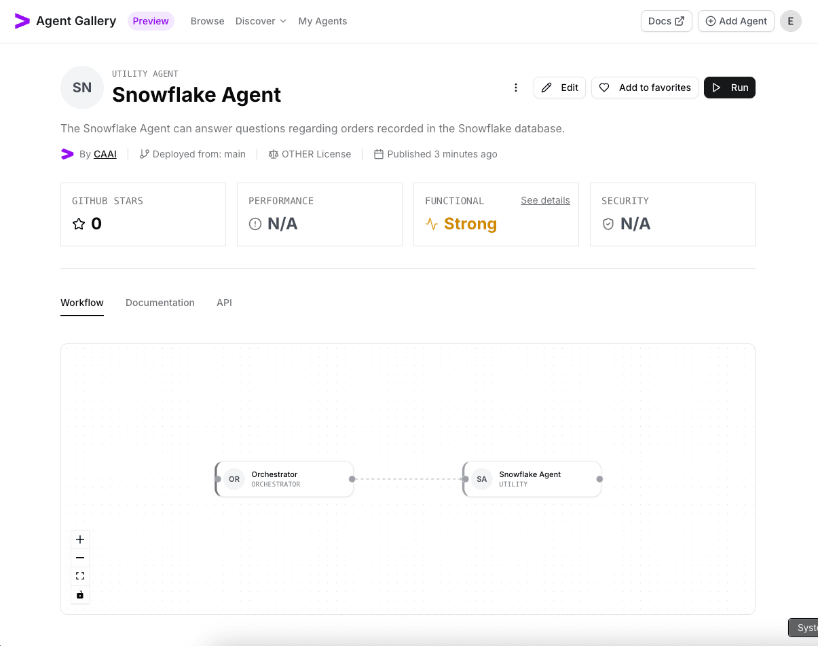Open the API tab
Image resolution: width=818 pixels, height=646 pixels.
coord(224,303)
